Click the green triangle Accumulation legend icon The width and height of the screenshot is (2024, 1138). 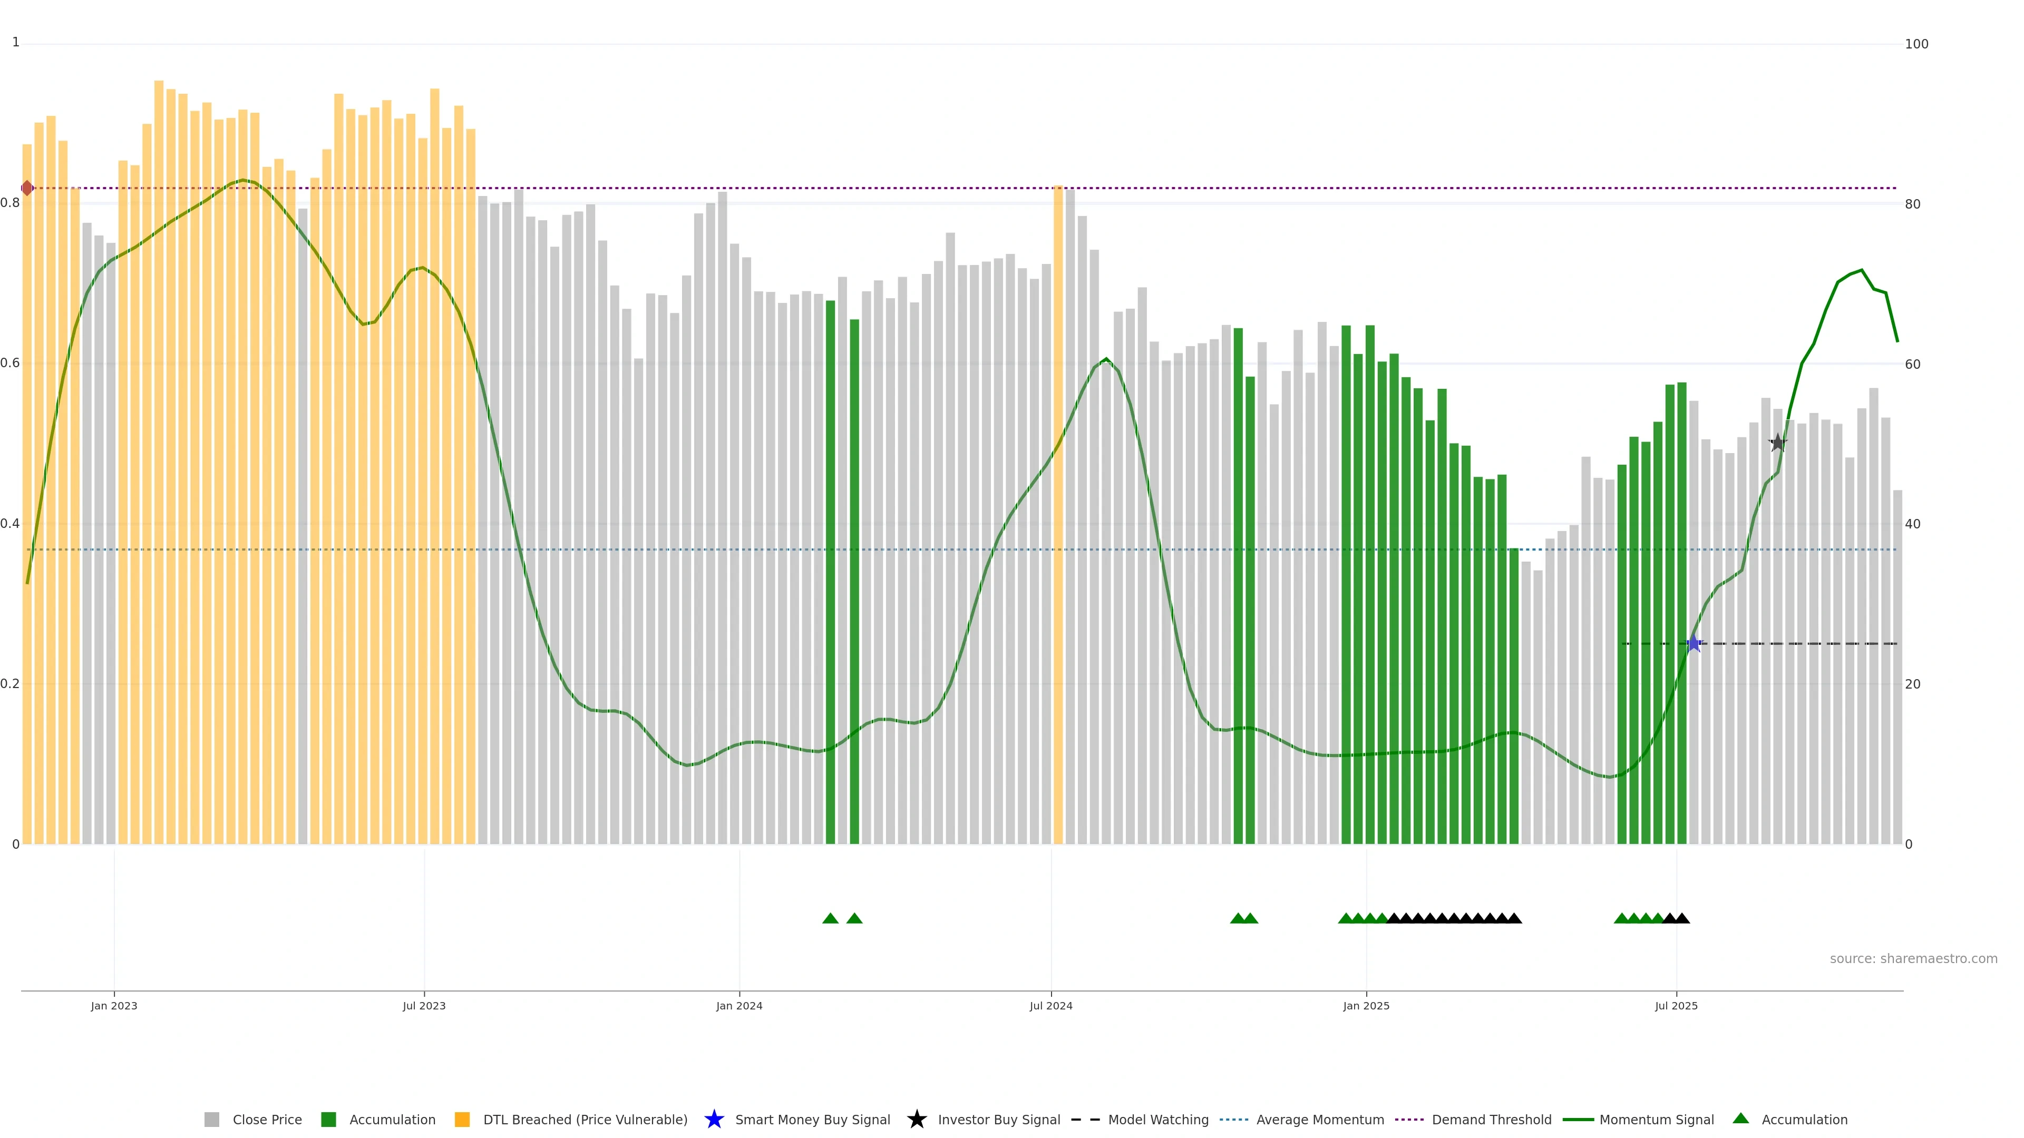(1740, 1119)
